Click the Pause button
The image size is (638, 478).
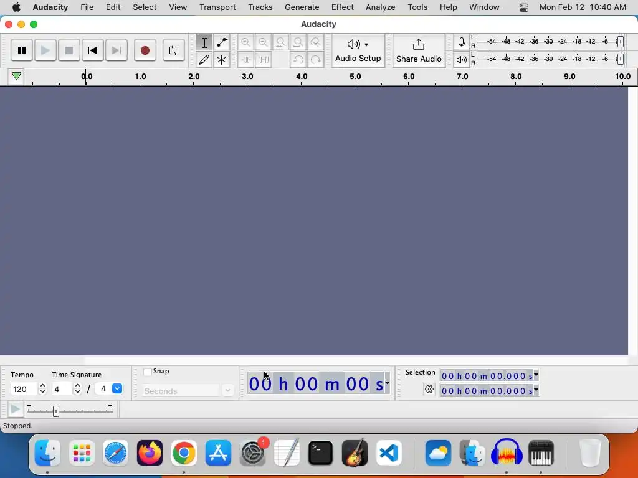pyautogui.click(x=22, y=50)
